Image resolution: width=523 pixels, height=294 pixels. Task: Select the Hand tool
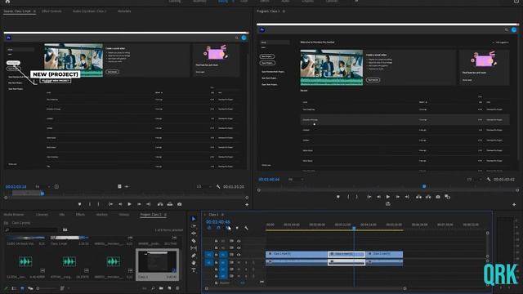(194, 263)
